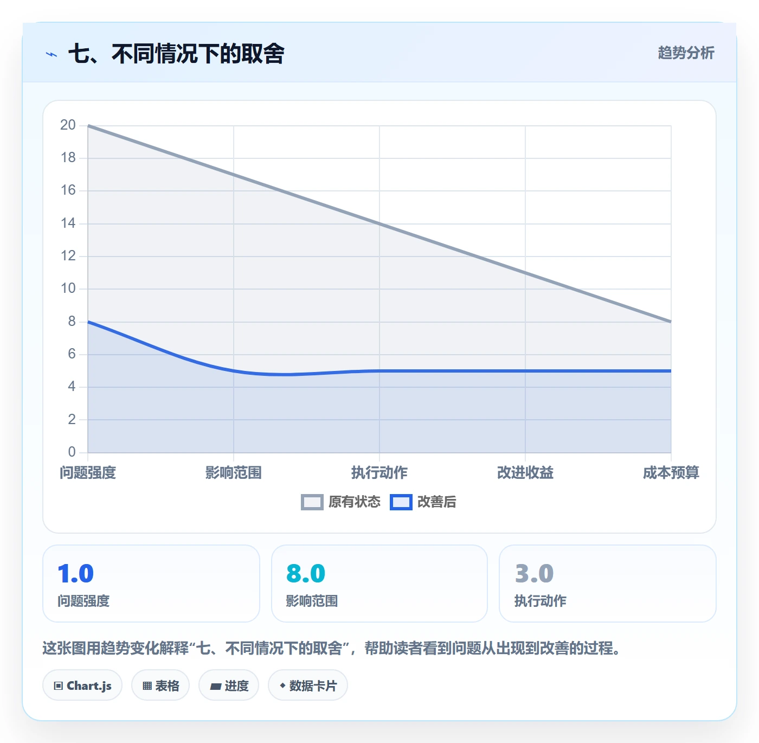Click the 执行动作 x-axis label
Viewport: 759px width, 743px height.
(379, 473)
